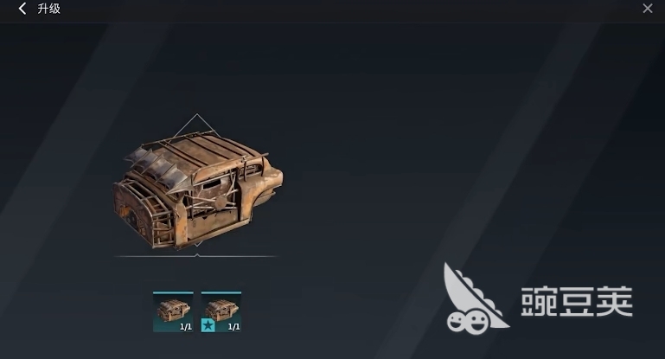Click the small caret marker on divider line
The width and height of the screenshot is (665, 359).
[x=197, y=255]
